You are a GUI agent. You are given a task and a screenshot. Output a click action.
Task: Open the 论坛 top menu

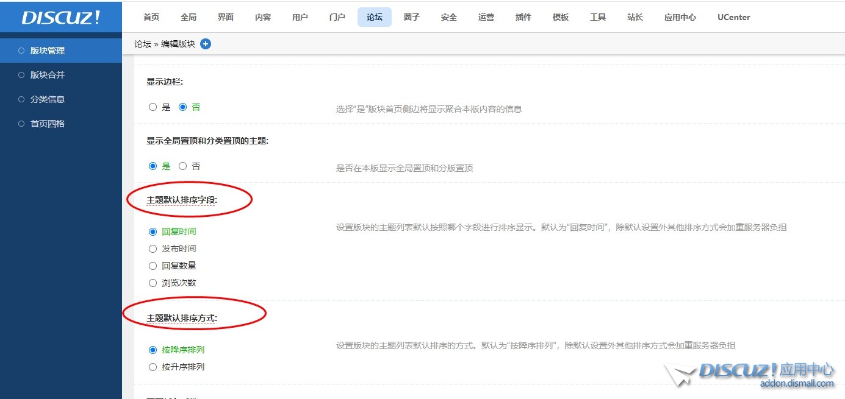(375, 17)
